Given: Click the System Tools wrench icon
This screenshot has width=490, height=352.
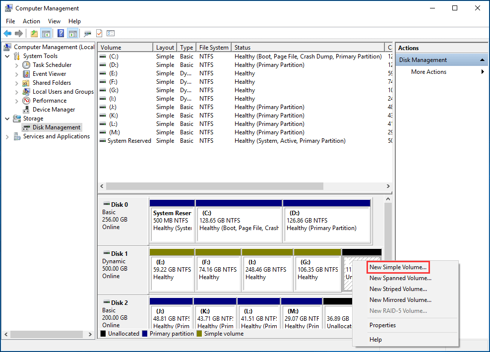Looking at the screenshot, I should click(x=17, y=56).
